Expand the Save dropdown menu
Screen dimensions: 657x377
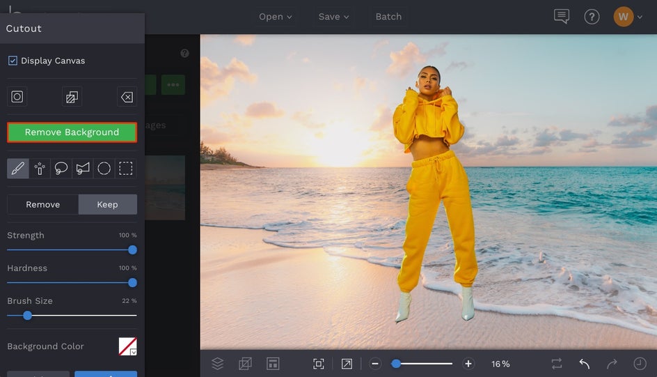coord(334,17)
